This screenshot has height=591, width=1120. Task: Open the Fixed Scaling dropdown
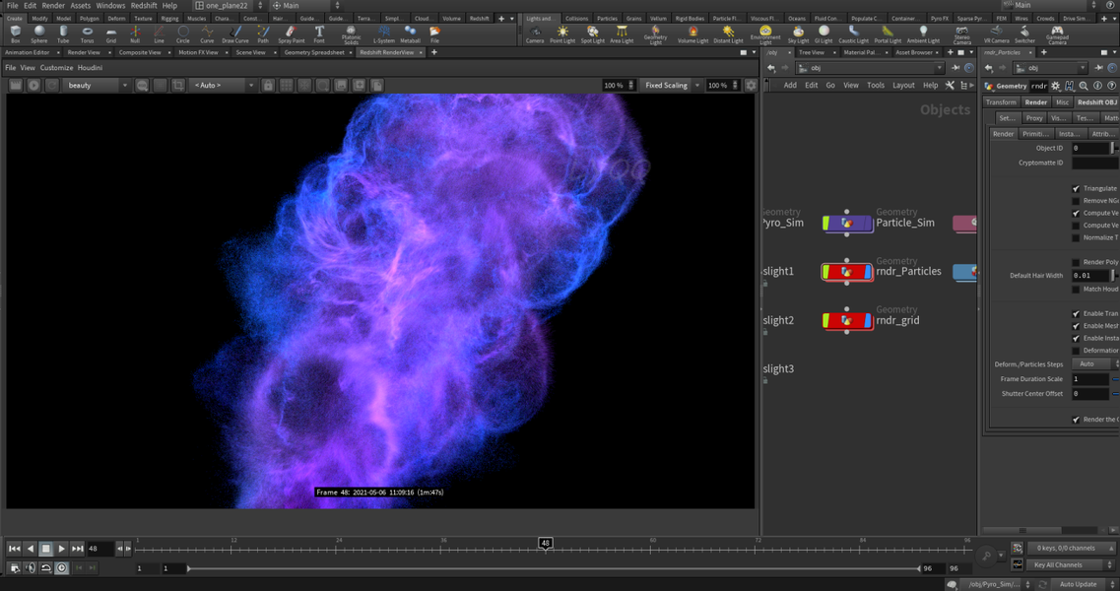(671, 85)
